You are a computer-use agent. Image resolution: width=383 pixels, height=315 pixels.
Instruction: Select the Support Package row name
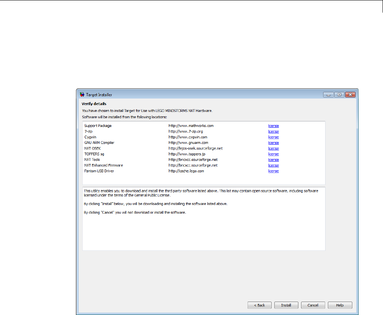click(x=98, y=126)
